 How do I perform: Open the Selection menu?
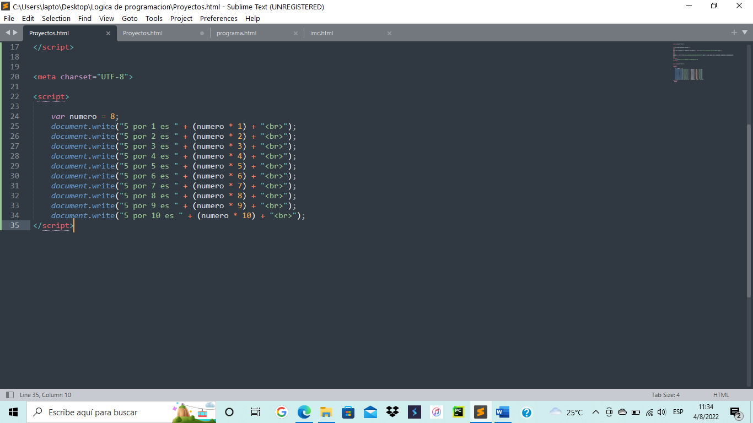56,18
